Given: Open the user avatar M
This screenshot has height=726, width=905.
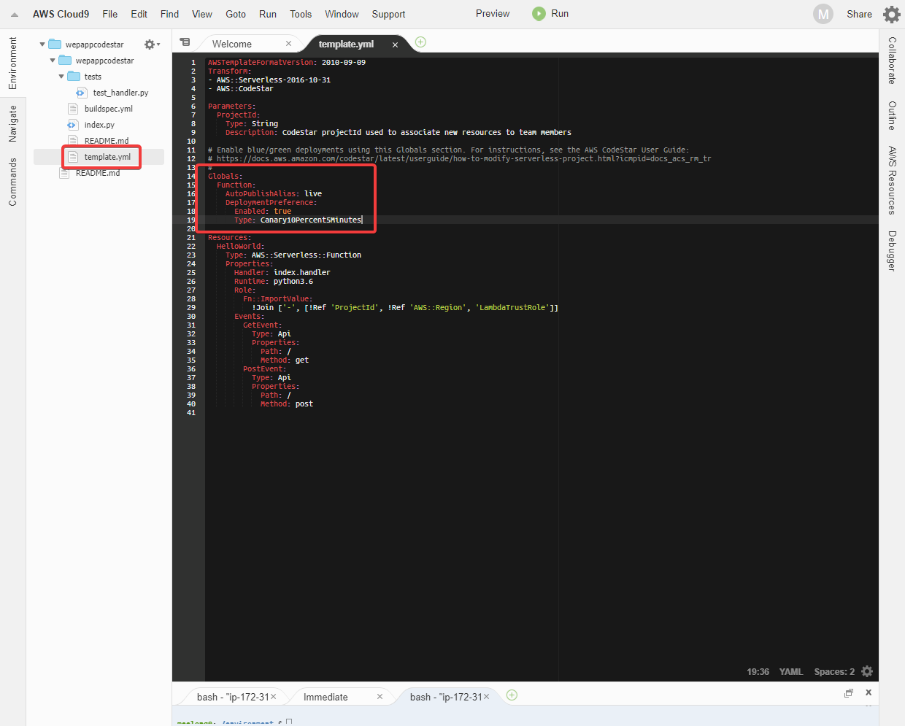Looking at the screenshot, I should tap(823, 14).
